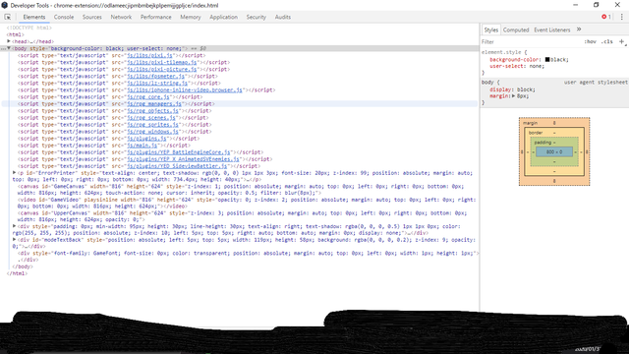Expand the head element node
Image resolution: width=629 pixels, height=354 pixels.
coord(9,41)
